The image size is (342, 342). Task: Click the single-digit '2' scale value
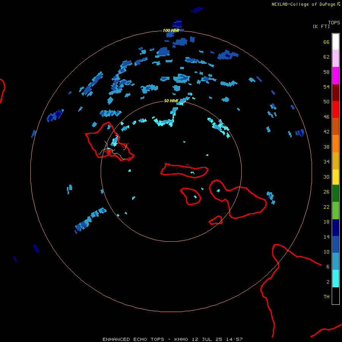[x=328, y=282]
